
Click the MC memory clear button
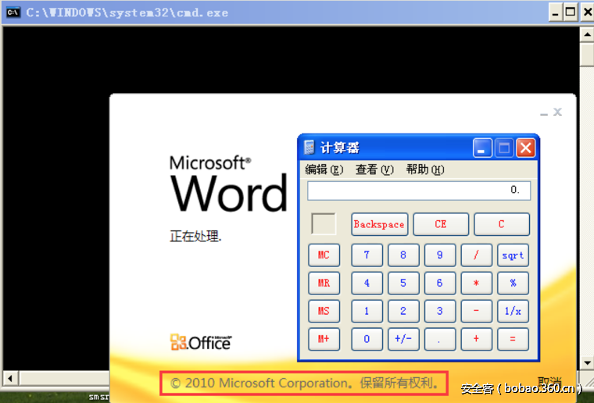(x=324, y=255)
